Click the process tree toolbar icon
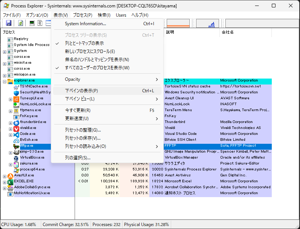This screenshot has height=229, width=300. [x=40, y=23]
